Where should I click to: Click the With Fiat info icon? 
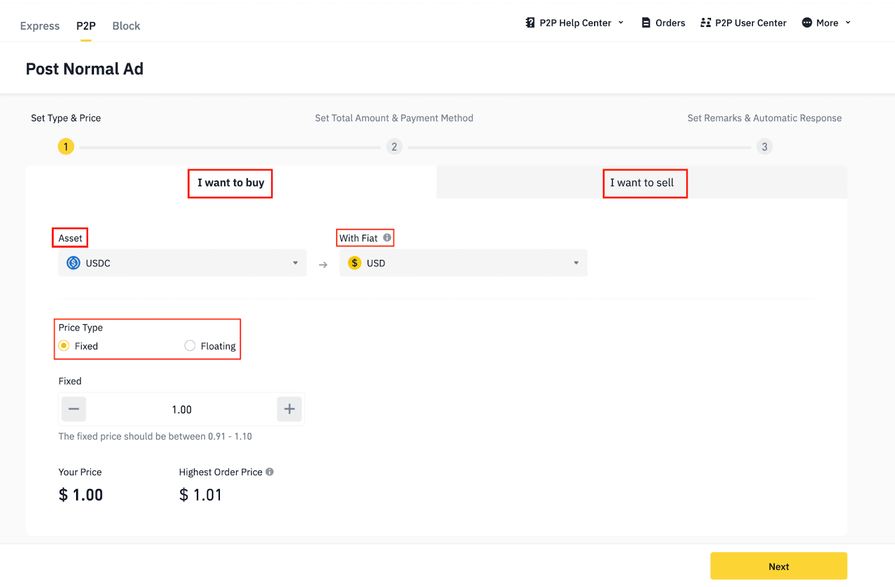click(x=387, y=238)
